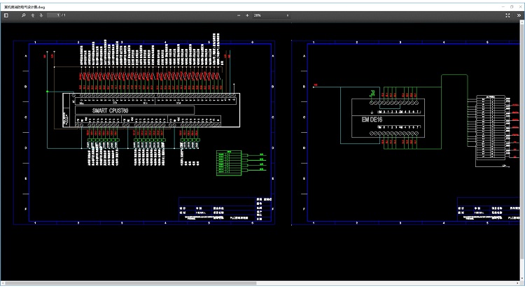Go to the previous page

pyautogui.click(x=33, y=15)
